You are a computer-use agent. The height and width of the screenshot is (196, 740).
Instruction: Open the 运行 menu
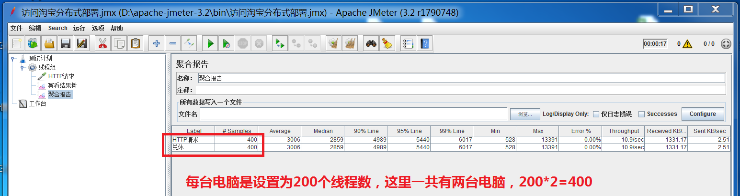coord(79,28)
